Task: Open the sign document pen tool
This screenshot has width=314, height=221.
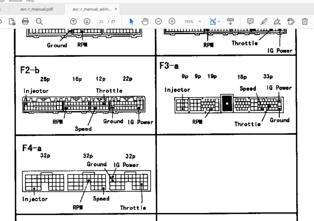Action: [277, 21]
